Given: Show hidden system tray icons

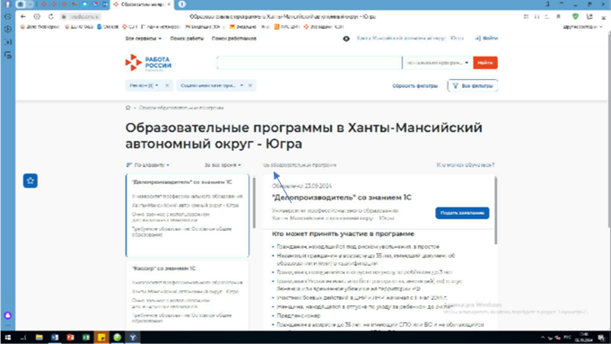Looking at the screenshot, I should 543,338.
